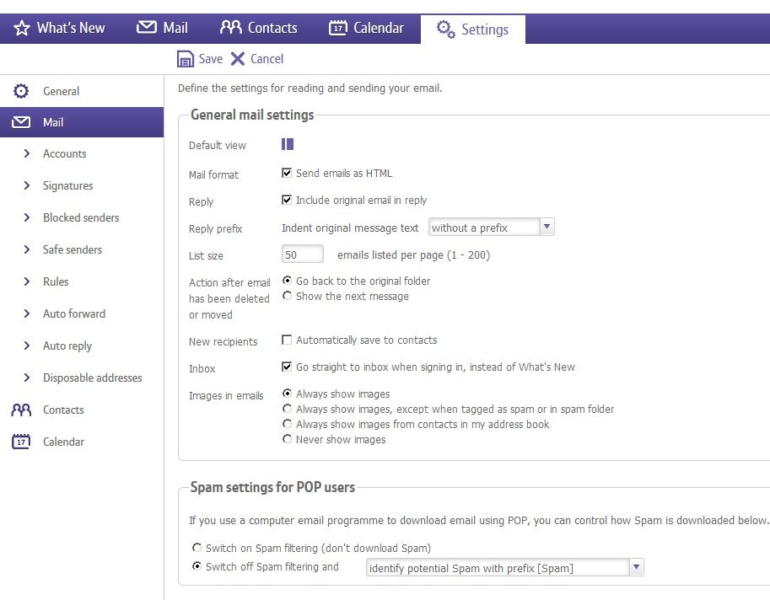770x600 pixels.
Task: Expand the Blocked senders chevron
Action: point(27,217)
